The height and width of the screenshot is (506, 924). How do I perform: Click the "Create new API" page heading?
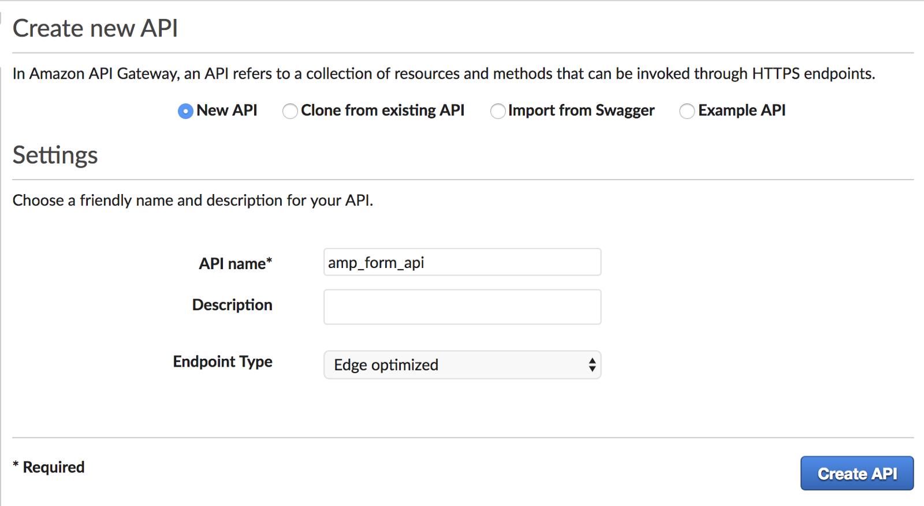point(95,28)
